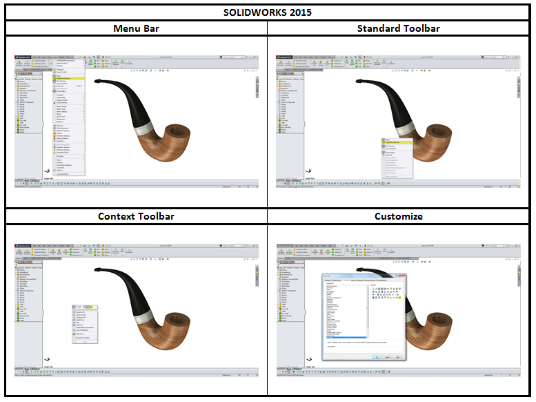This screenshot has height=402, width=536.
Task: Click Hole Wizard in the Standard Toolbar screenshot
Action: click(321, 64)
